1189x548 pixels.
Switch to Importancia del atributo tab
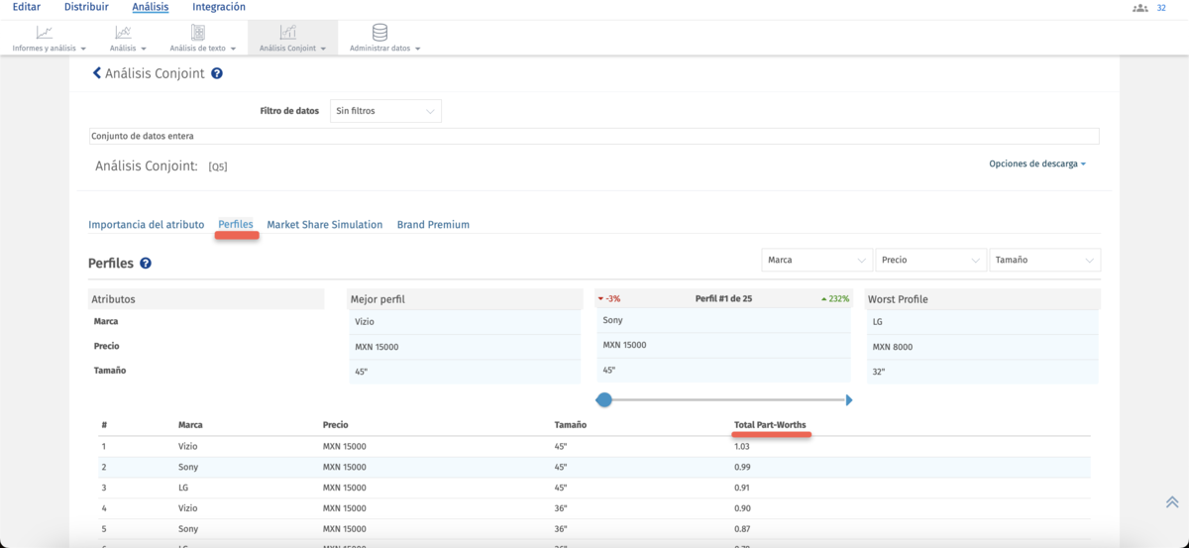pos(146,225)
